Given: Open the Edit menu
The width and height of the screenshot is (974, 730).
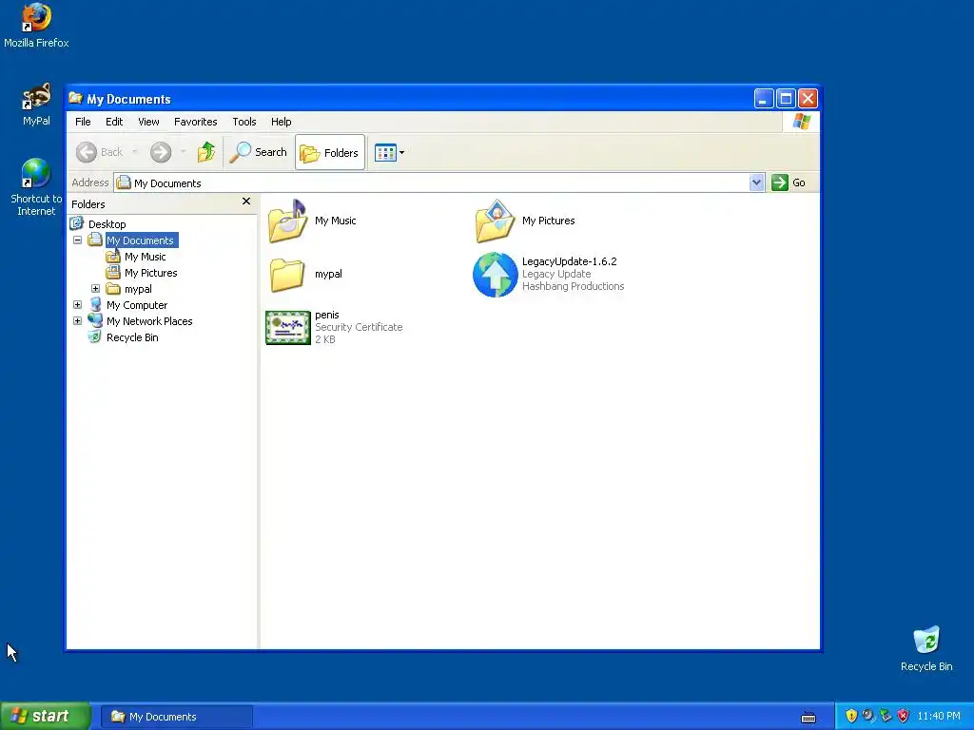Looking at the screenshot, I should pos(114,122).
